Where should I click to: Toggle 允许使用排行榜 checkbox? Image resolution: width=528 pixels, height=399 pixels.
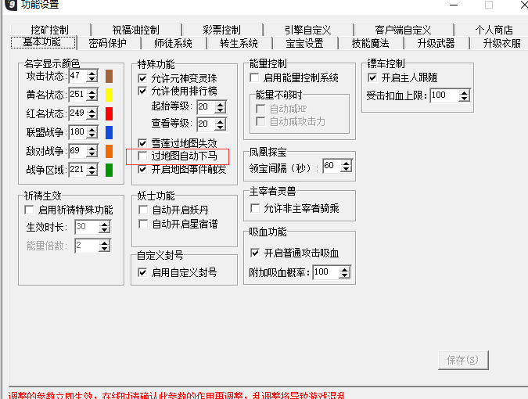[x=142, y=91]
